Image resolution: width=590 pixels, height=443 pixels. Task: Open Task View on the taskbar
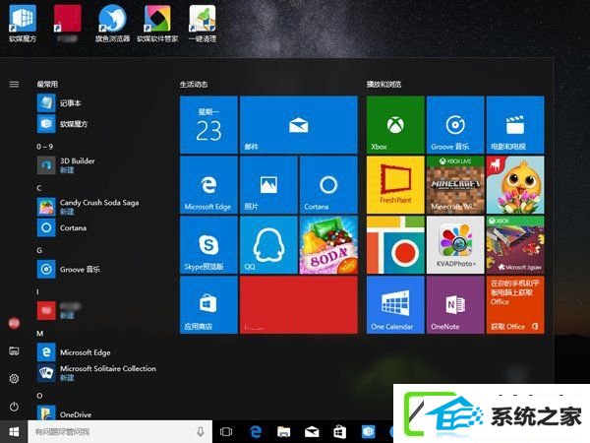pyautogui.click(x=226, y=432)
